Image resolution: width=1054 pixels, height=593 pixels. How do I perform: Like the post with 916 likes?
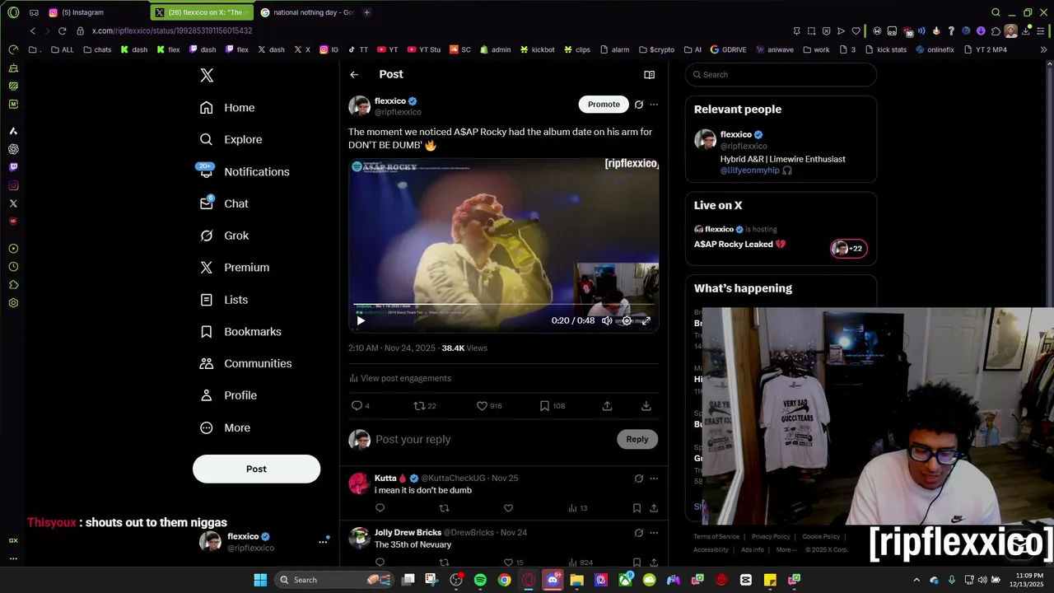(489, 406)
